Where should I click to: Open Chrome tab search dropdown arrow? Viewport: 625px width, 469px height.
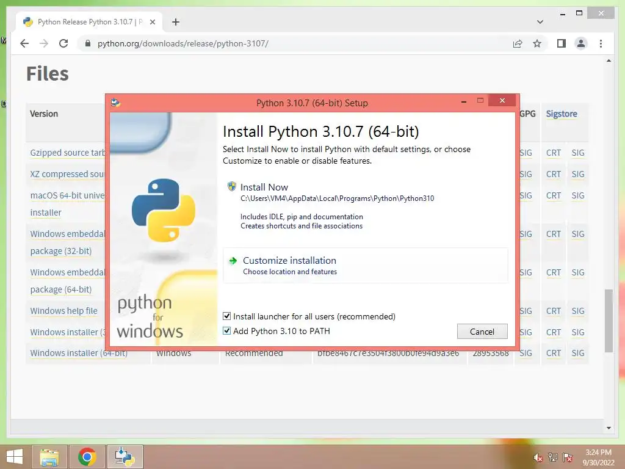click(x=540, y=22)
